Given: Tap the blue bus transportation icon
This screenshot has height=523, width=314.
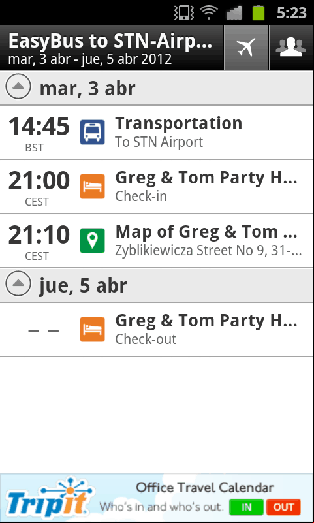Looking at the screenshot, I should [x=92, y=132].
